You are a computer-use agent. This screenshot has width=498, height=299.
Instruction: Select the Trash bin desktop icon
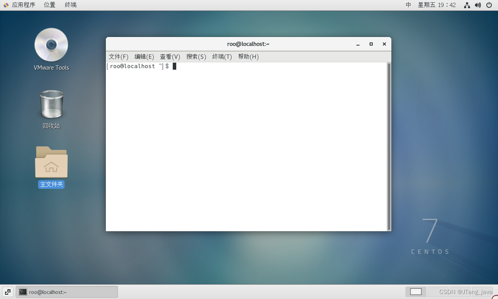(x=51, y=104)
